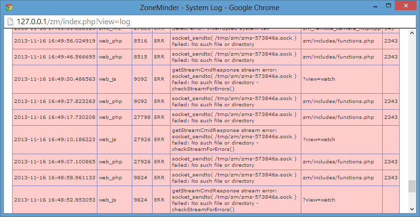
Task: Click ?view=watch file in the 16:48:52 row
Action: 319,200
